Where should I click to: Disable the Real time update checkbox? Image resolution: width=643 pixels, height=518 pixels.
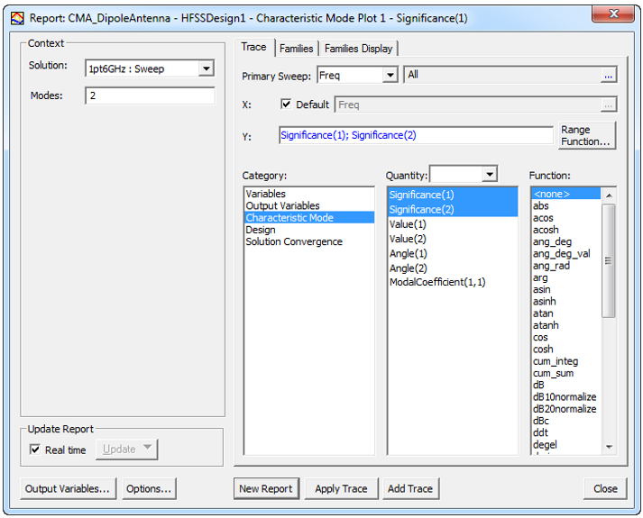[x=35, y=450]
